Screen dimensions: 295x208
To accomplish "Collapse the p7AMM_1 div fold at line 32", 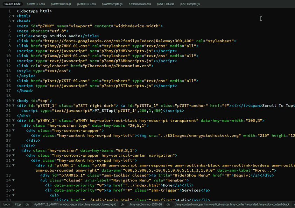I will point(13,165).
